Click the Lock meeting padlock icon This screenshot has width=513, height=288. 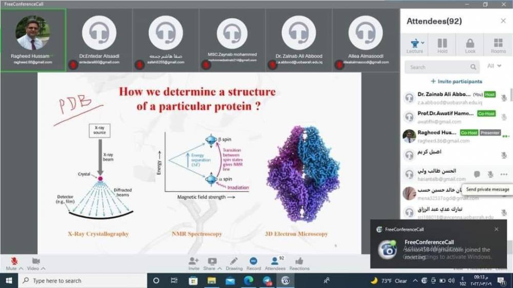coord(470,44)
